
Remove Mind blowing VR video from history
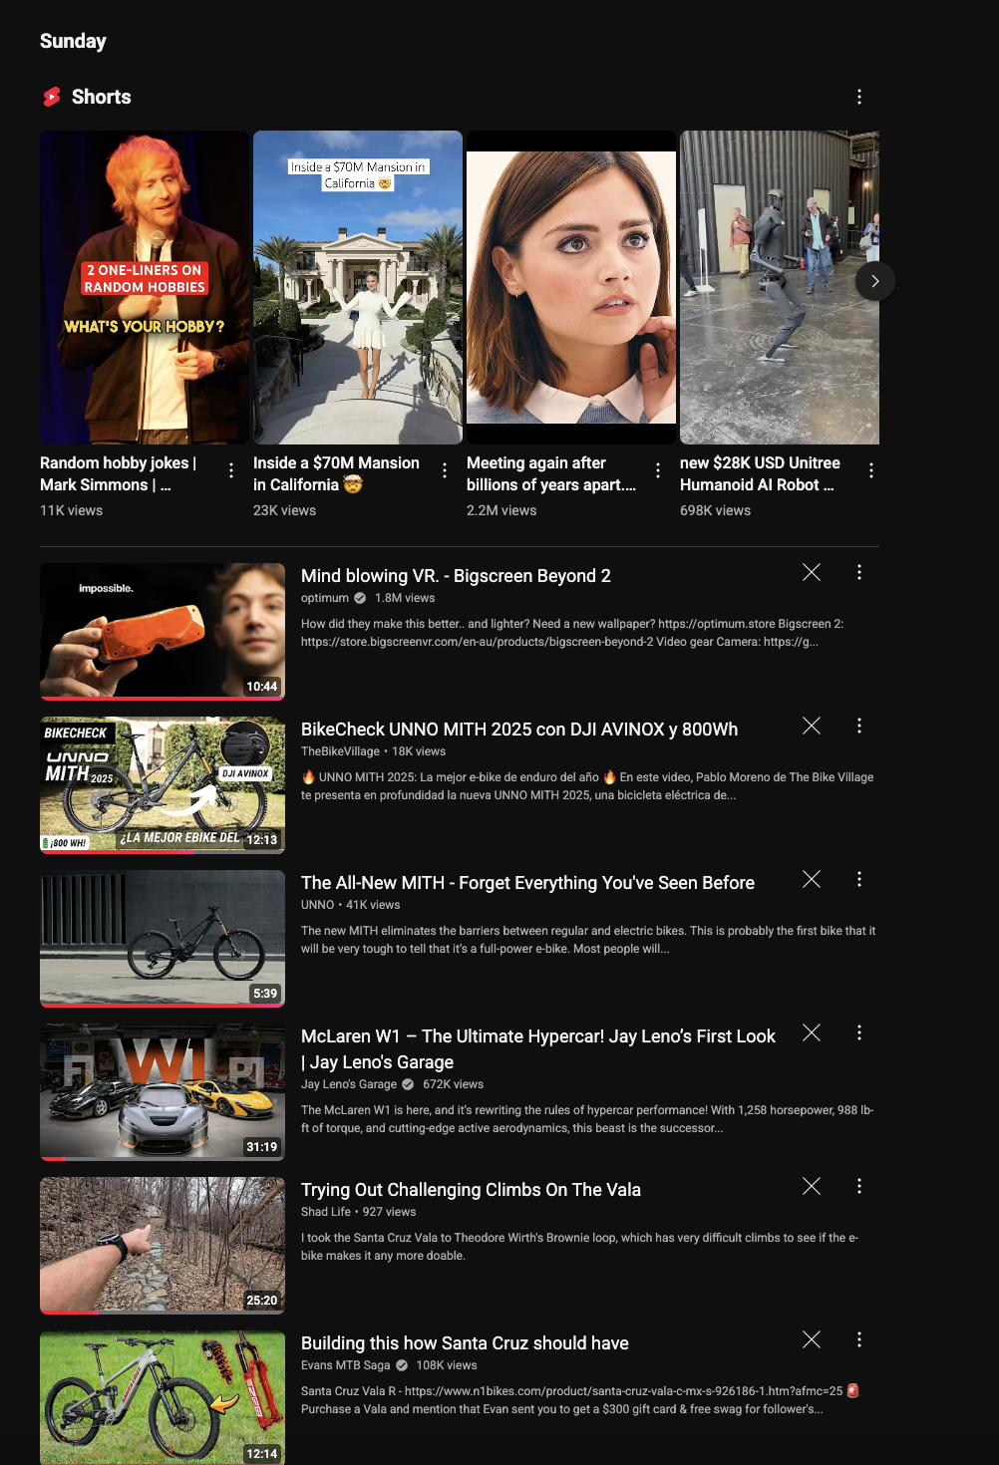click(x=812, y=572)
